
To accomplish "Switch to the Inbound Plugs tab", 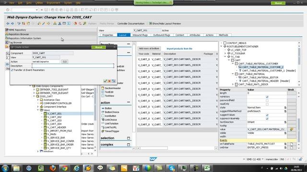I will coord(140,35).
